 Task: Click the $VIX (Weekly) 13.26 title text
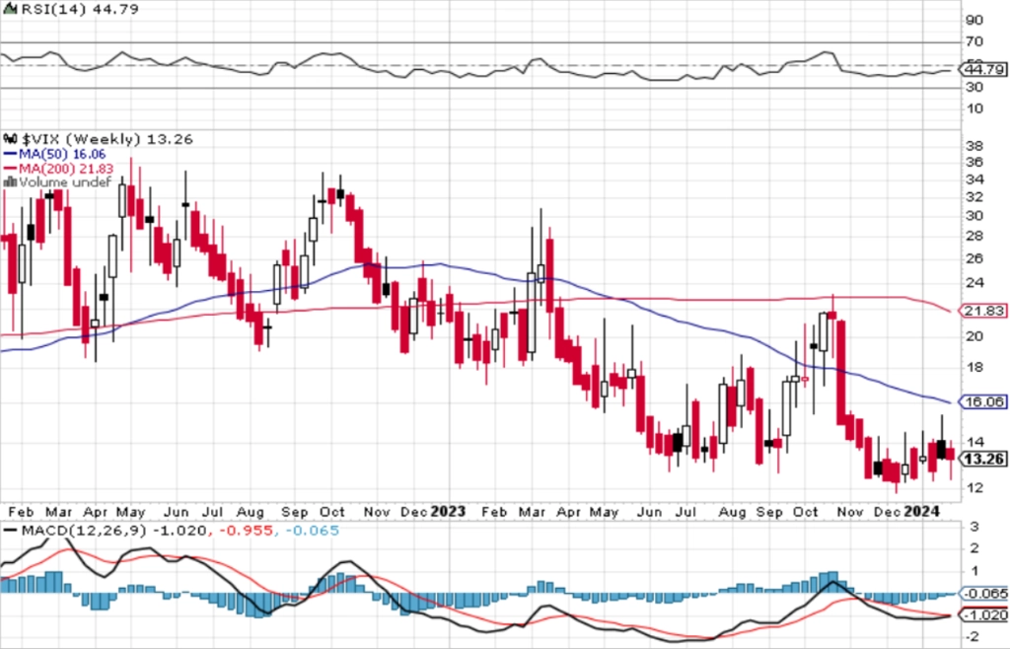tap(107, 139)
